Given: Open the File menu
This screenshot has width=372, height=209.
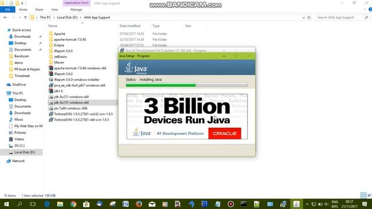Looking at the screenshot, I should [8, 9].
